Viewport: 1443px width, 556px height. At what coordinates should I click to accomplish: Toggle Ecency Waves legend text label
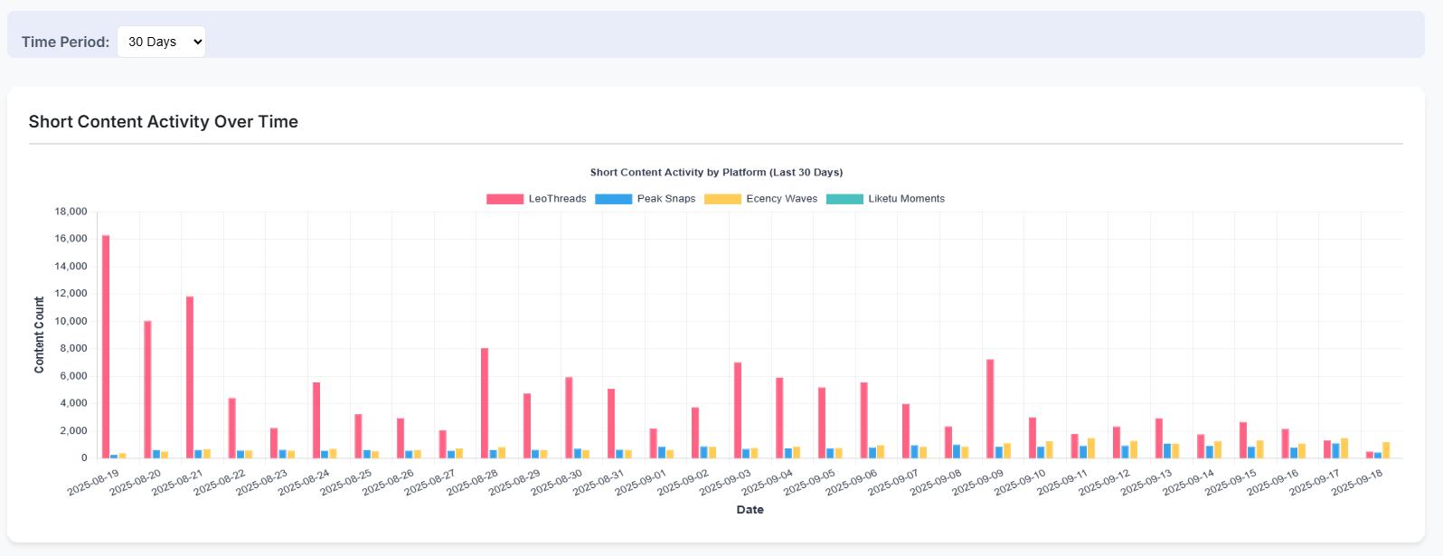point(781,199)
